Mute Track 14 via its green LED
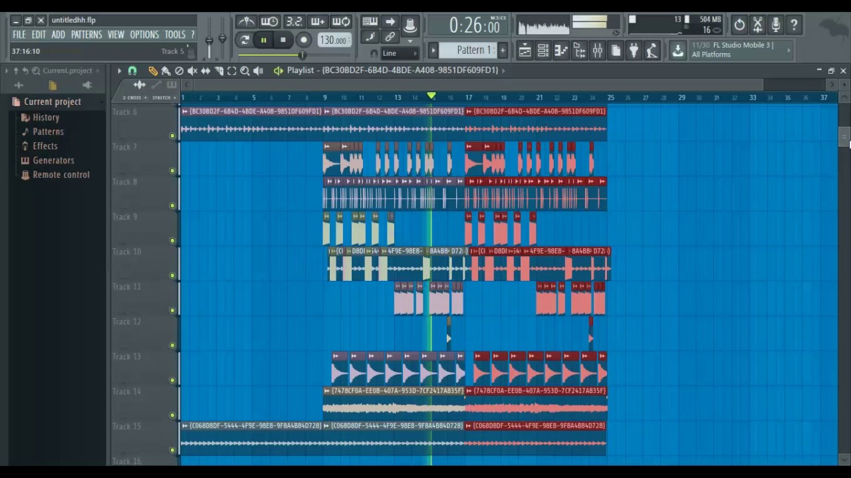Image resolution: width=851 pixels, height=478 pixels. tap(172, 415)
